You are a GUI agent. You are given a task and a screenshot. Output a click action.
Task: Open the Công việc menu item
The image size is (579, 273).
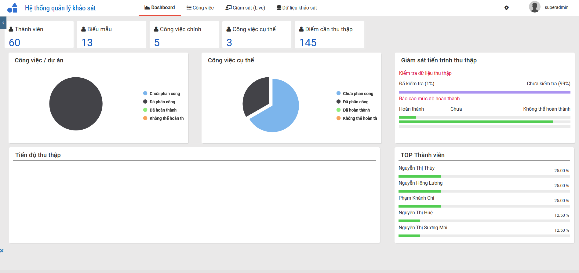tap(200, 8)
